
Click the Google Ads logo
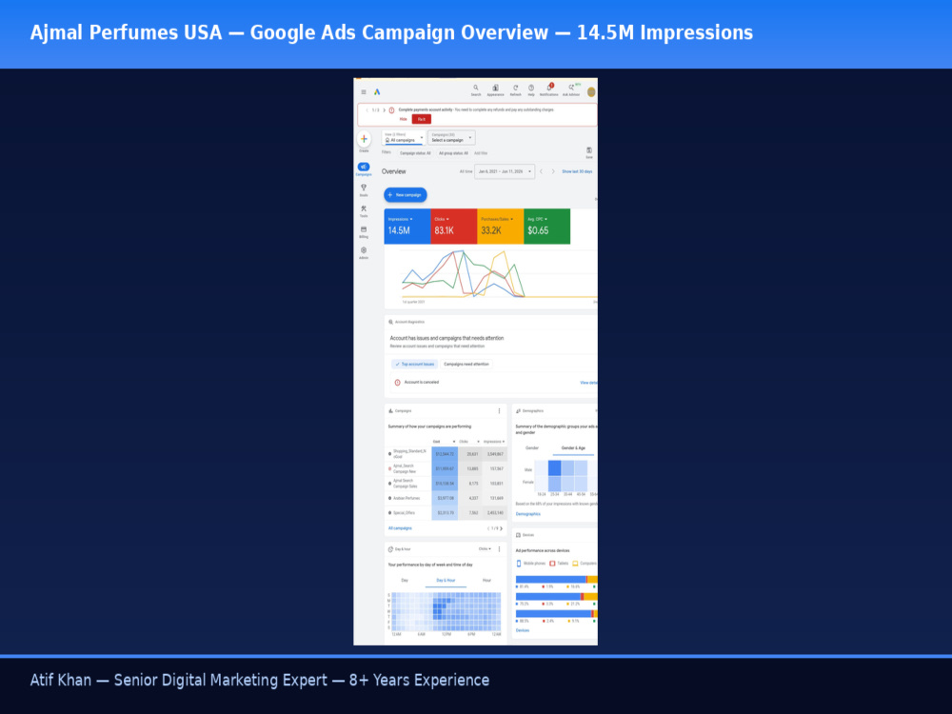377,92
